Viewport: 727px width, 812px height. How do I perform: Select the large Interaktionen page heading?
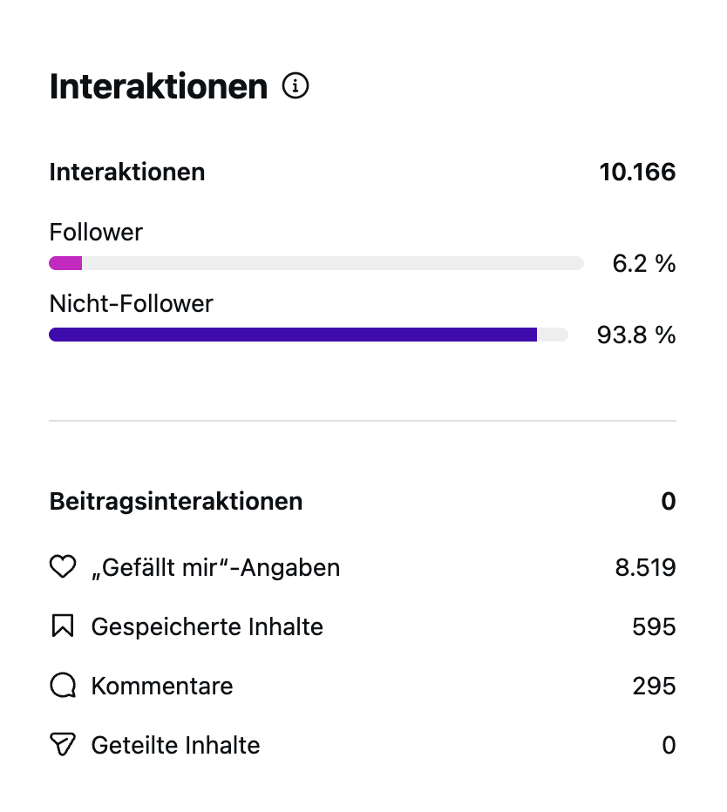coord(158,87)
